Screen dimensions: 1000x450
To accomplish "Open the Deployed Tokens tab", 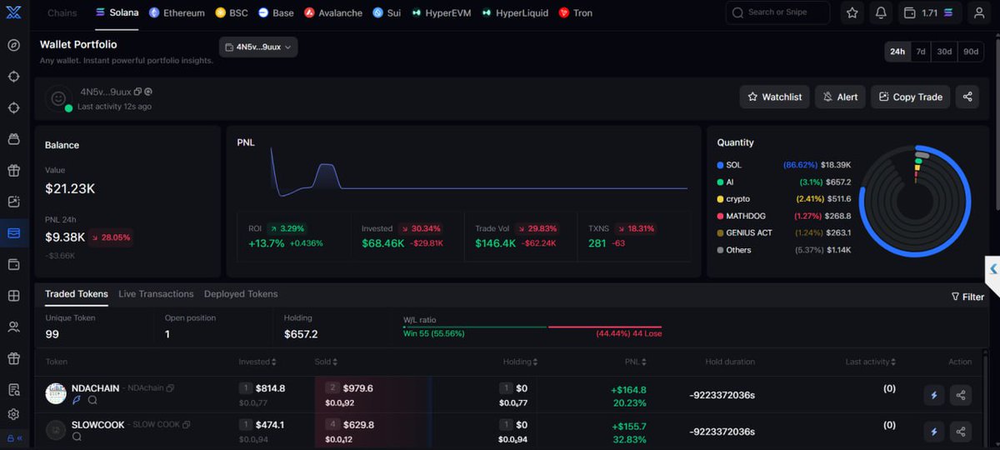I will pos(241,294).
